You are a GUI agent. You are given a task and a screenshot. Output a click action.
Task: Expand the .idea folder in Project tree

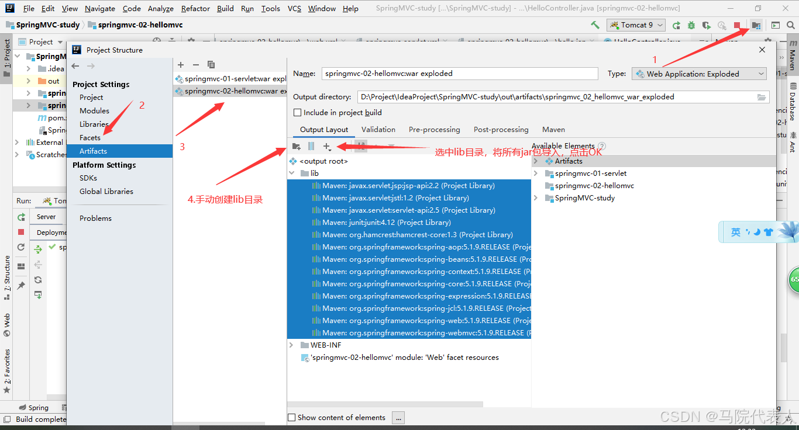tap(29, 69)
